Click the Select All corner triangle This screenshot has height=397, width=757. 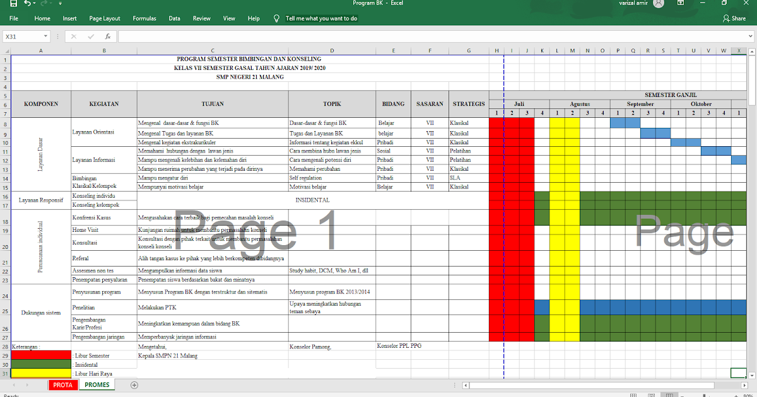click(x=6, y=50)
